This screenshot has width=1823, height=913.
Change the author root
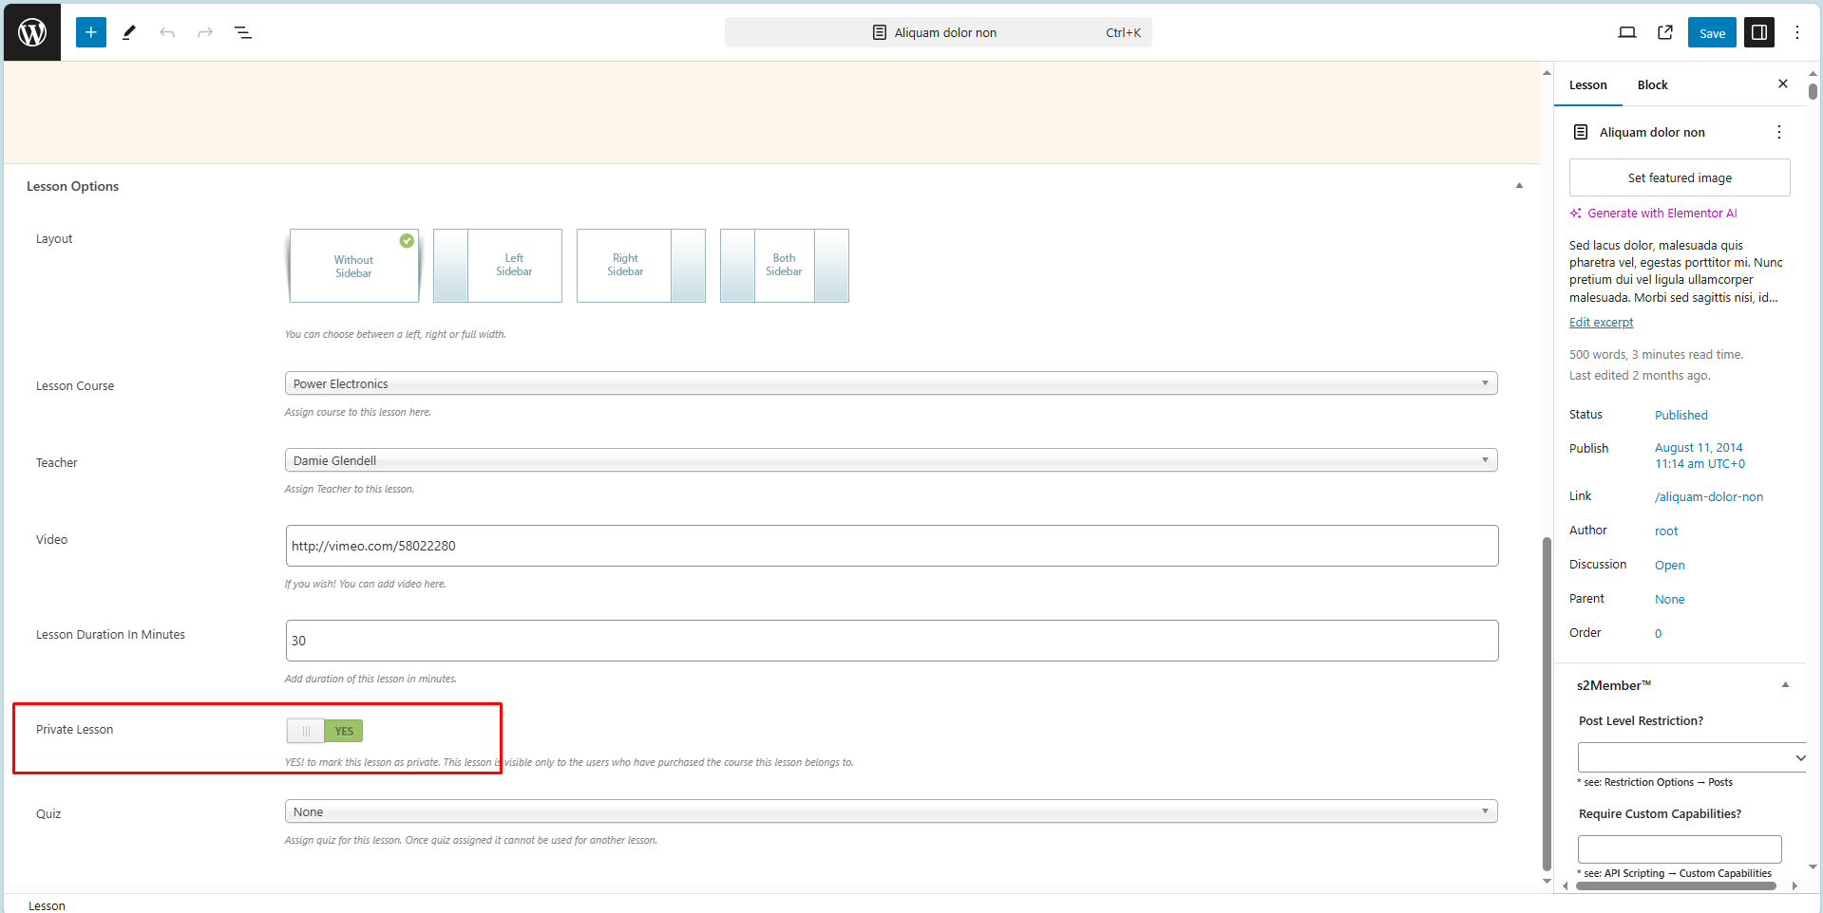(1666, 531)
